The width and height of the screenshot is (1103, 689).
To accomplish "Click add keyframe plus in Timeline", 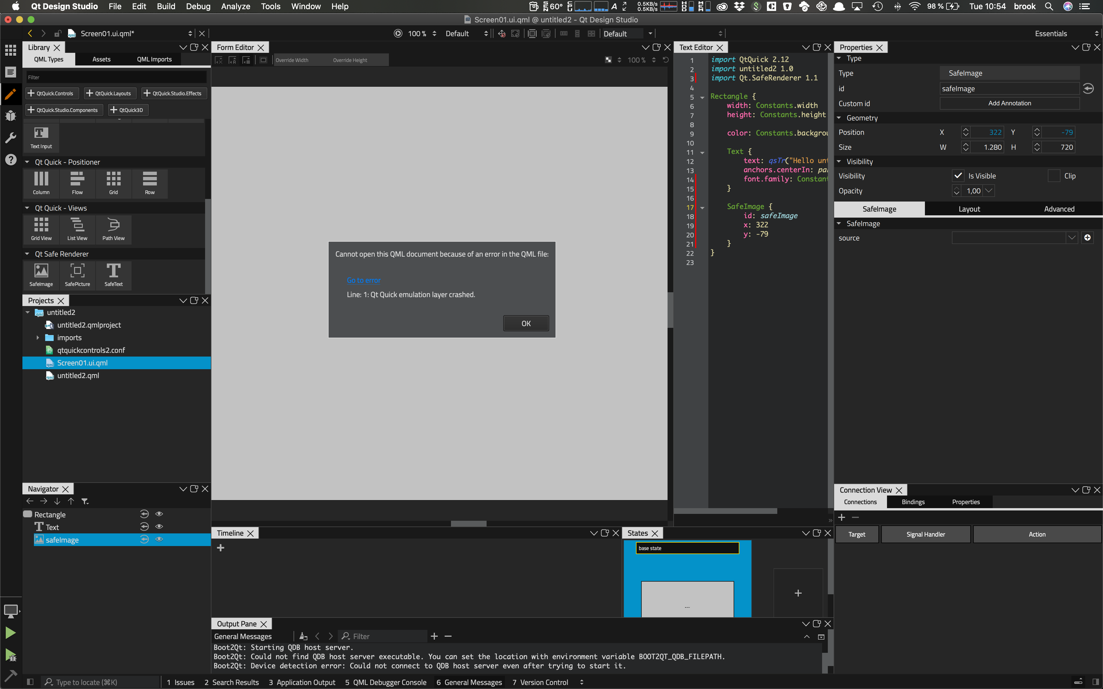I will [221, 548].
